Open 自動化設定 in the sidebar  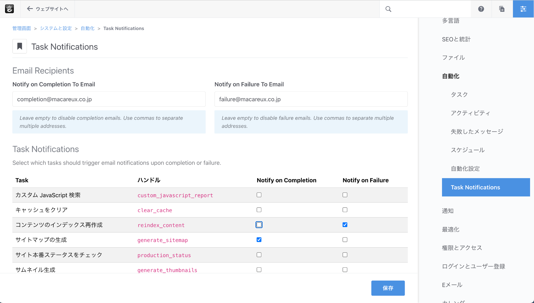point(465,169)
